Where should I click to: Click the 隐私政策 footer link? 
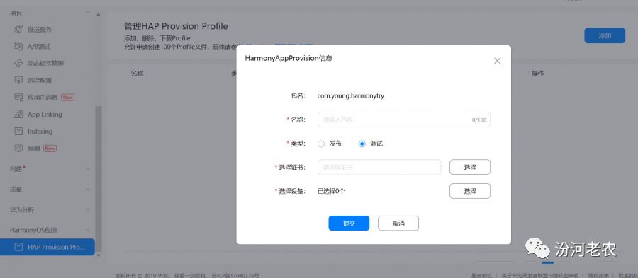pyautogui.click(x=598, y=275)
